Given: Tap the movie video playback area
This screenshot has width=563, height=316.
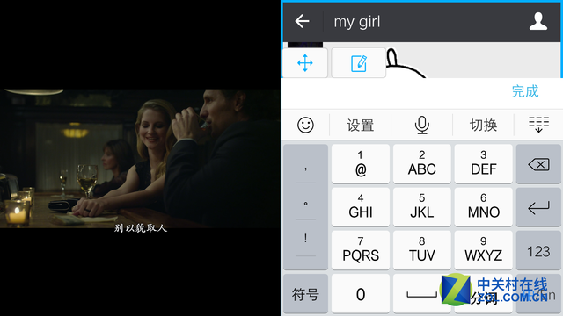Looking at the screenshot, I should [x=140, y=158].
